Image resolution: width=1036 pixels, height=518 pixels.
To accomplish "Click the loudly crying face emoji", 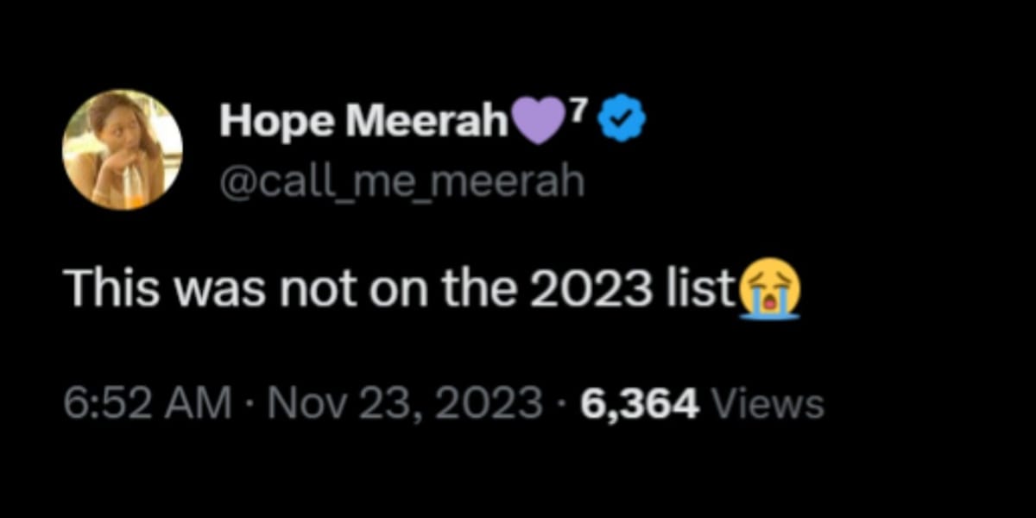I will [771, 291].
